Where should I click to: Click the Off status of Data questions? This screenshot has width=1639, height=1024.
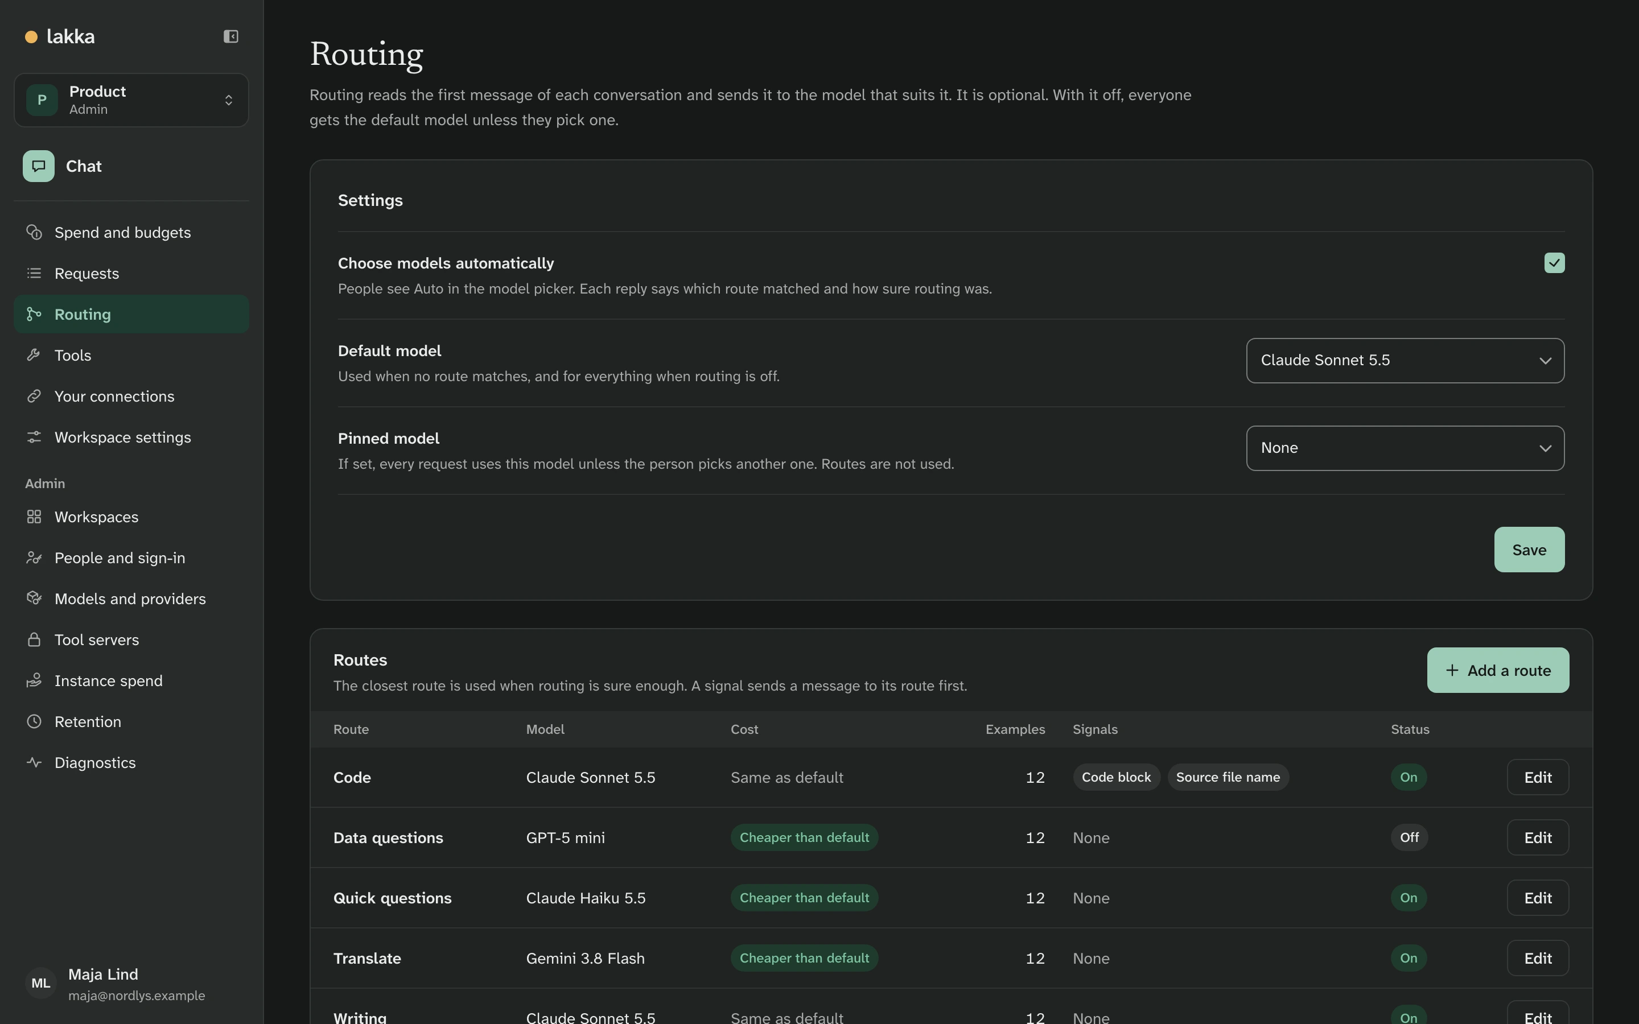(x=1410, y=838)
